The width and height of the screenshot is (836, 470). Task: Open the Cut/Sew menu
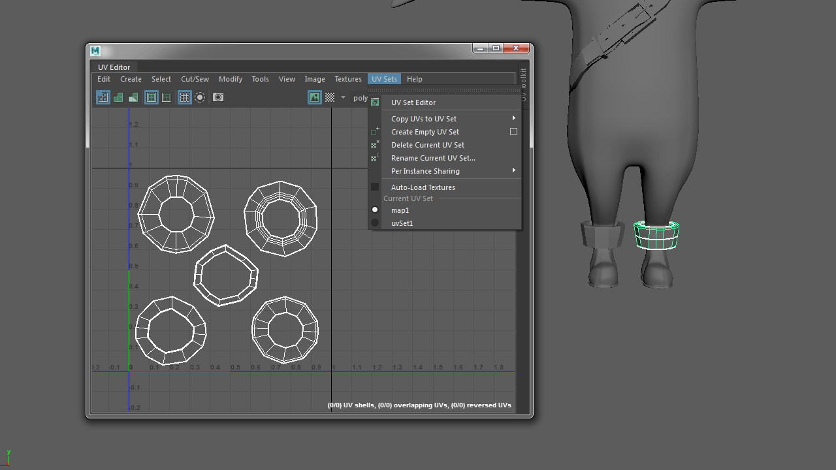coord(195,79)
